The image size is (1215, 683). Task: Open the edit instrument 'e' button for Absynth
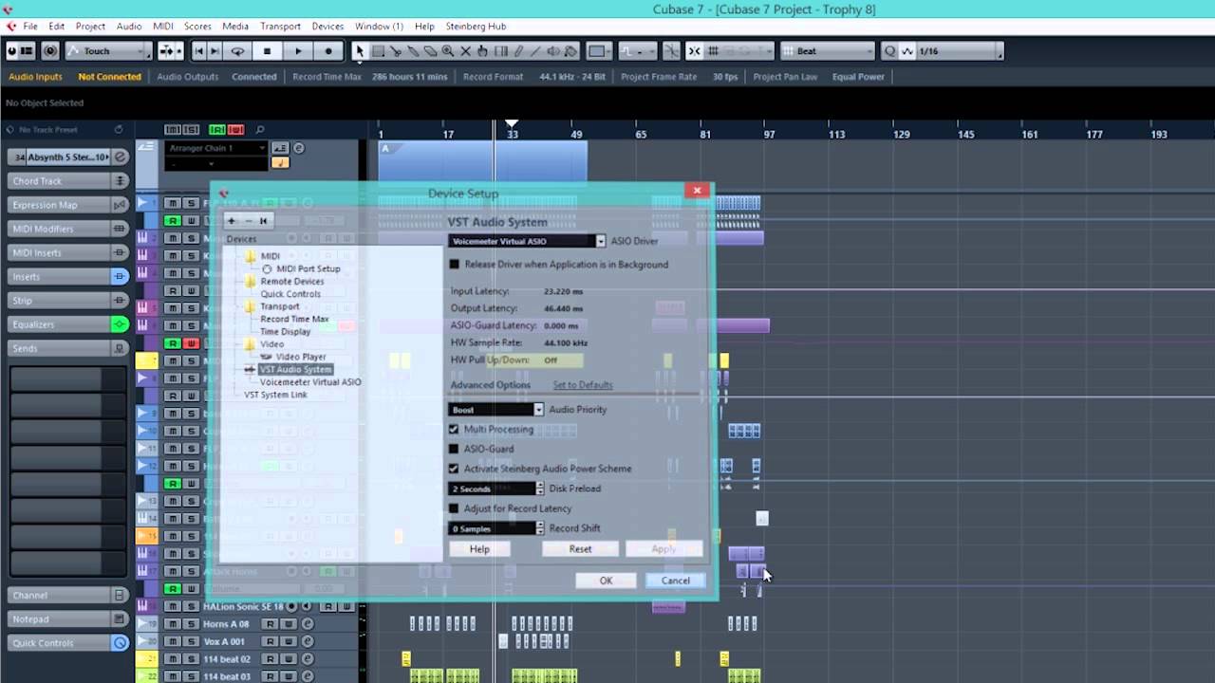pos(121,157)
